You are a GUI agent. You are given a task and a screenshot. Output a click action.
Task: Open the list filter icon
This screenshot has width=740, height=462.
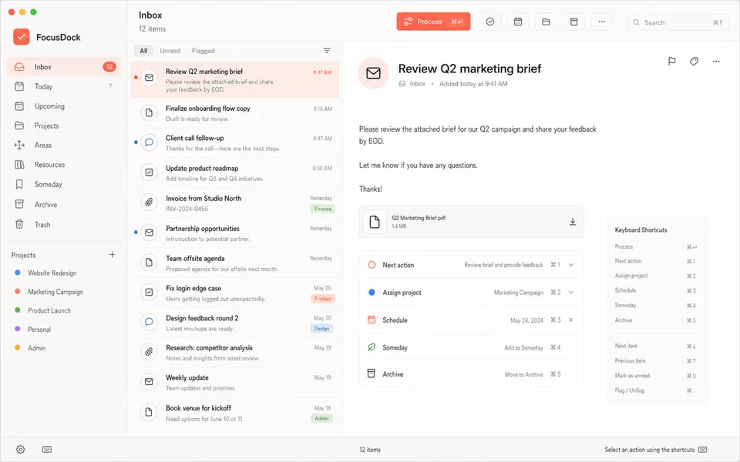tap(327, 51)
